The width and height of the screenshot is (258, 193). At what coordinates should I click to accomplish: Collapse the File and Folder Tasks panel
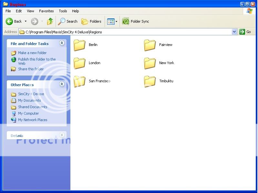pyautogui.click(x=62, y=43)
